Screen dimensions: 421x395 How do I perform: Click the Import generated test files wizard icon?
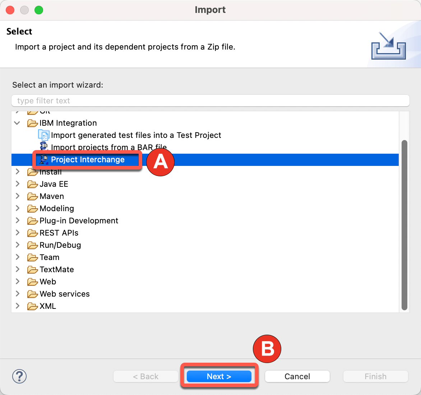[x=43, y=135]
